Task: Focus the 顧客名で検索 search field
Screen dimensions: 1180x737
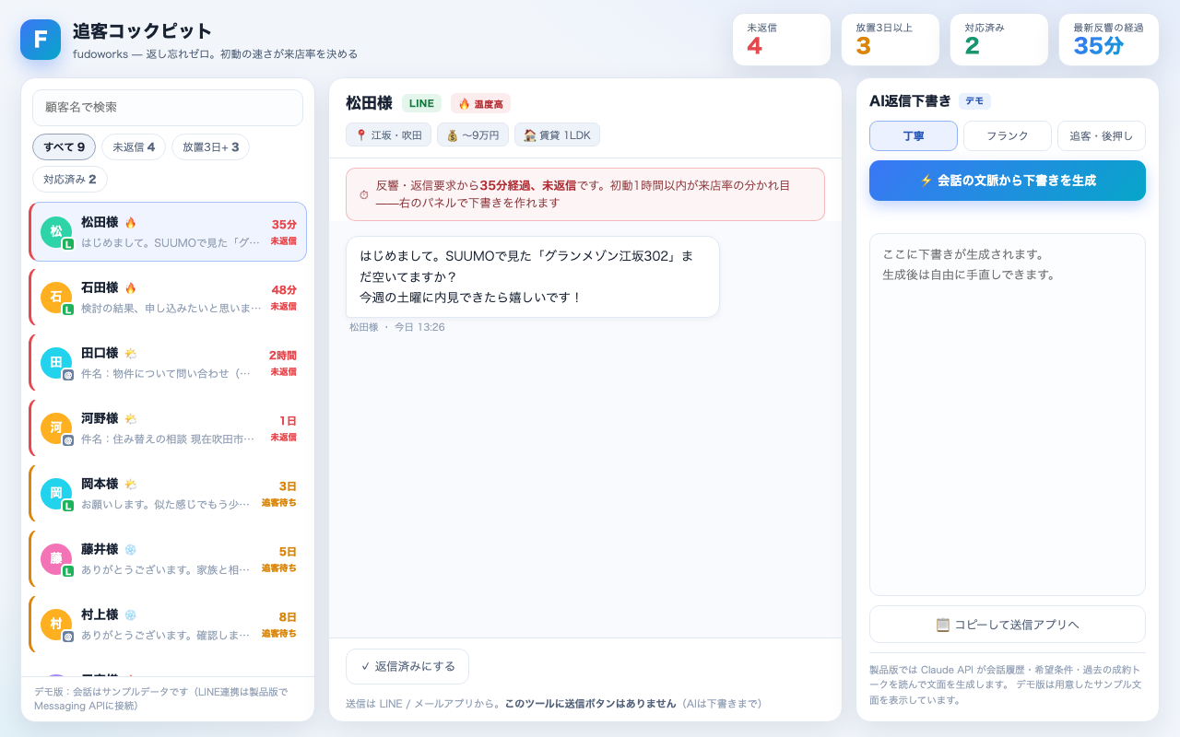Action: pyautogui.click(x=168, y=107)
